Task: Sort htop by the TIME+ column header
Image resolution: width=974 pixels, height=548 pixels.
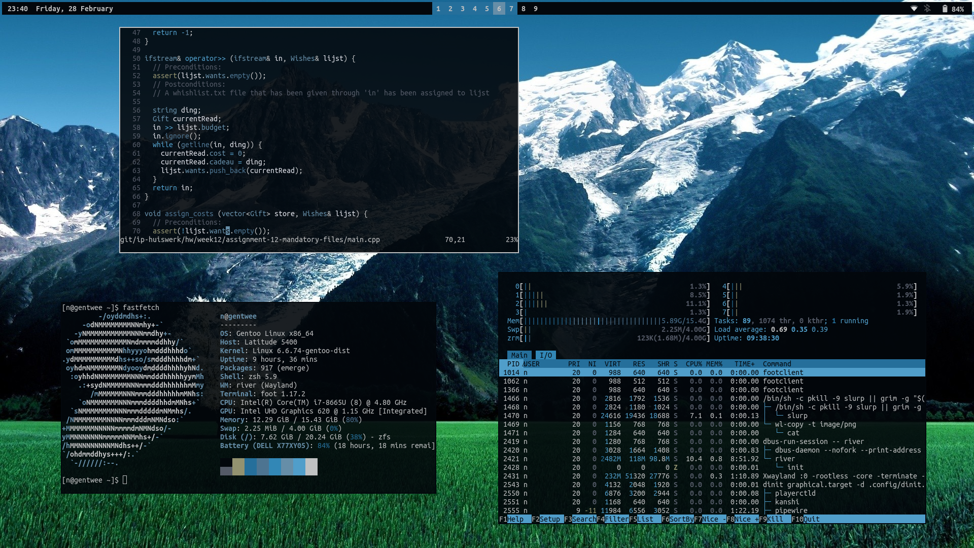Action: pyautogui.click(x=745, y=364)
